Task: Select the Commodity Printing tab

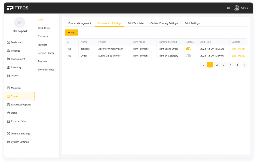Action: pos(109,23)
